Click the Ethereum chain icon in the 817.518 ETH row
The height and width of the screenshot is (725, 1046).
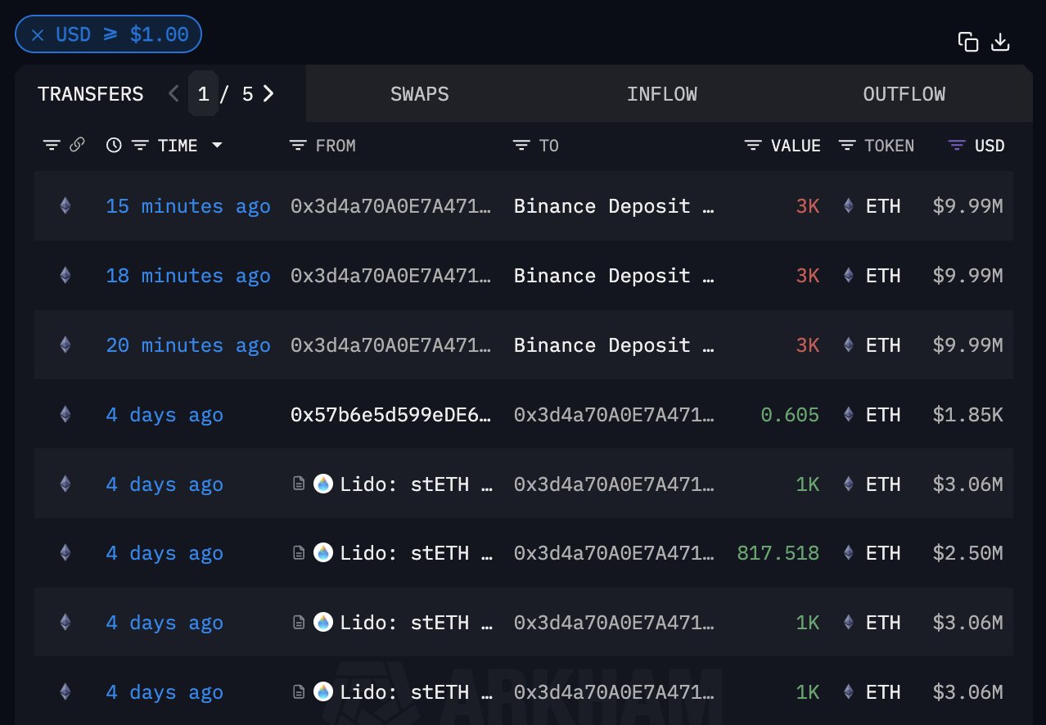point(65,553)
